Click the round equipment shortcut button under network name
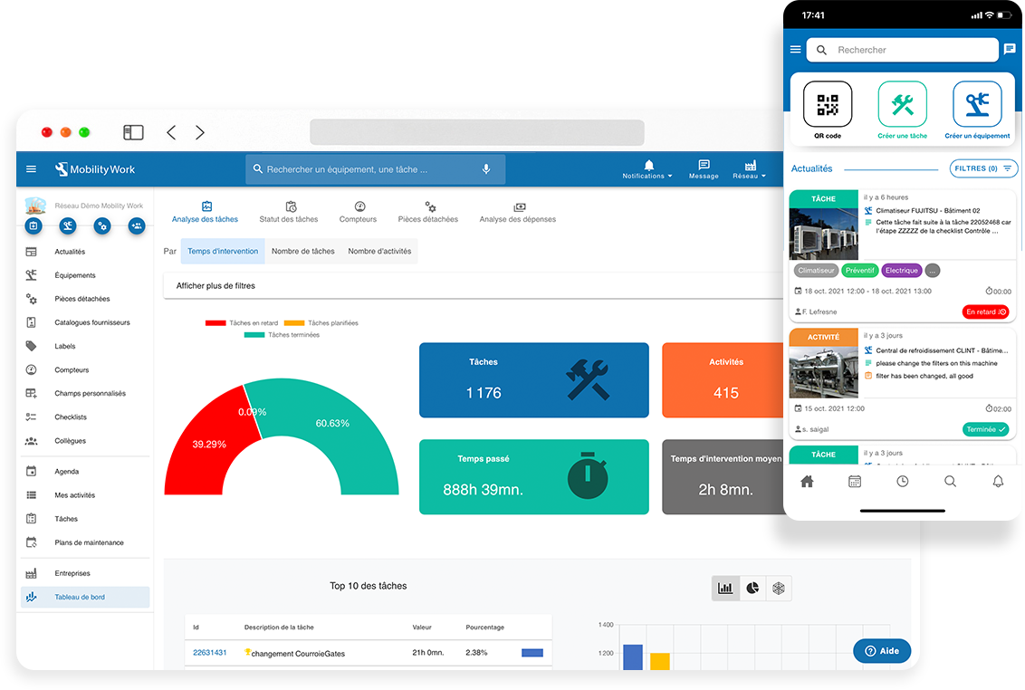The width and height of the screenshot is (1025, 690). [x=68, y=226]
